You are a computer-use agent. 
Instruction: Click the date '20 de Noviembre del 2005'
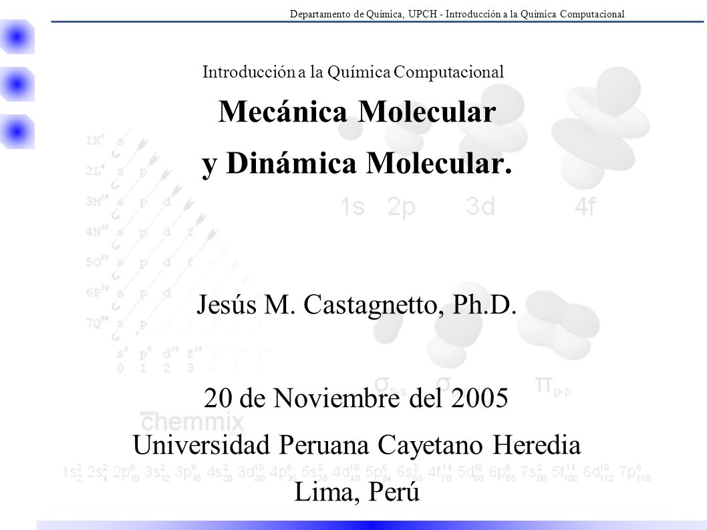click(356, 398)
